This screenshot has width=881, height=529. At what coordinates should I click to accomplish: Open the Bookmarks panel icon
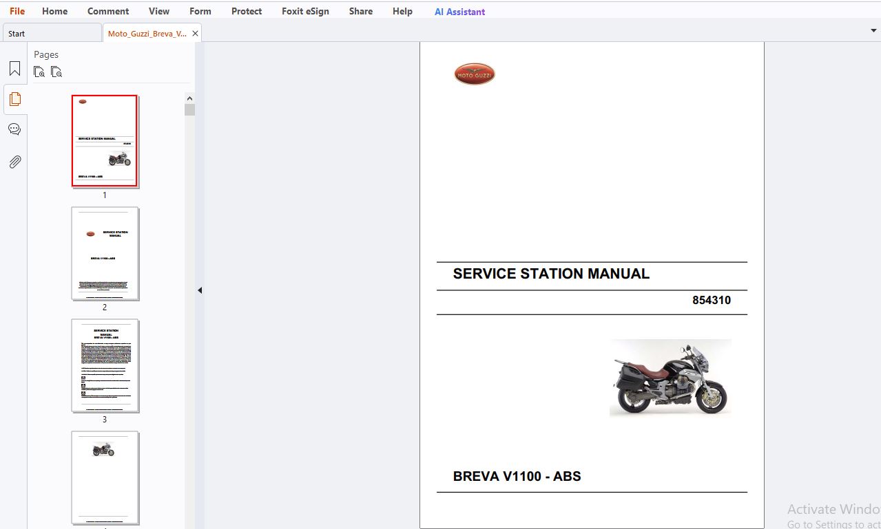[14, 69]
